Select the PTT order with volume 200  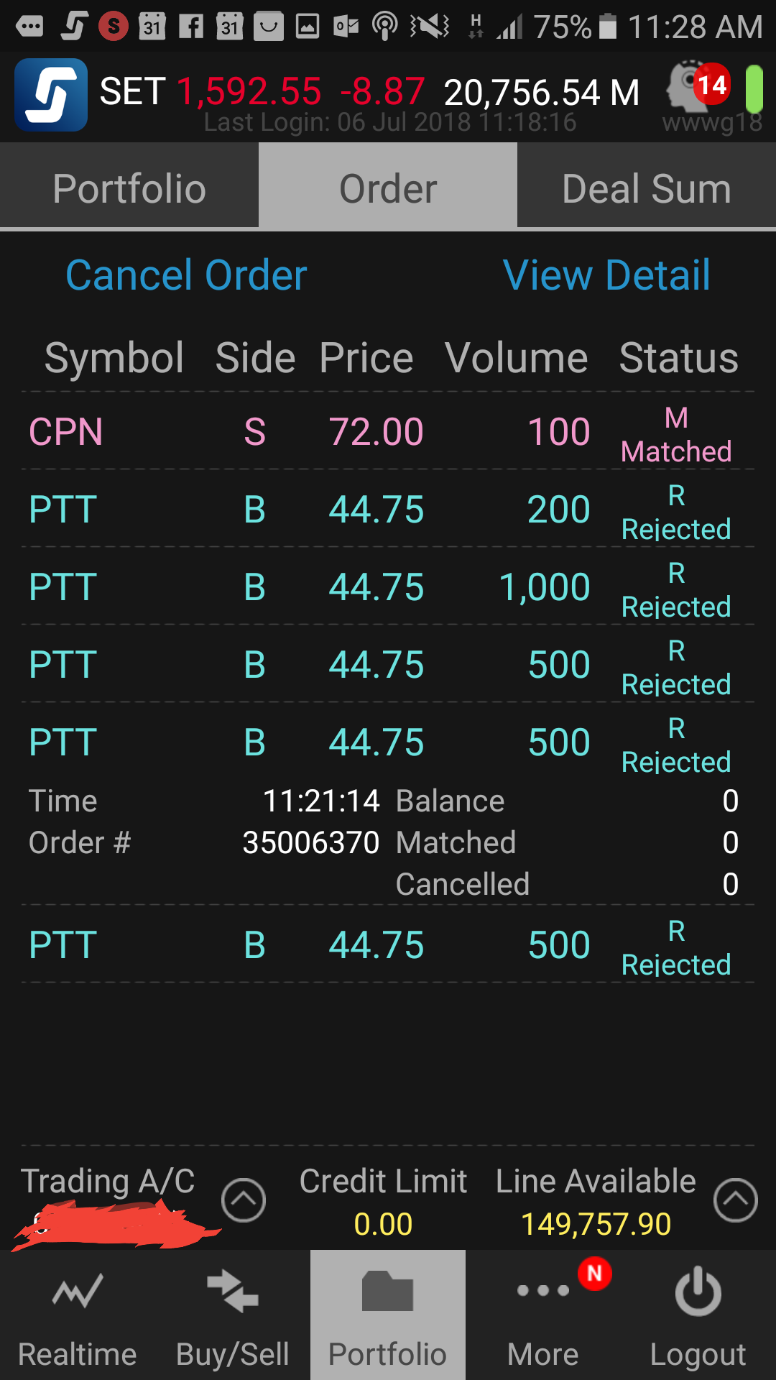(388, 510)
